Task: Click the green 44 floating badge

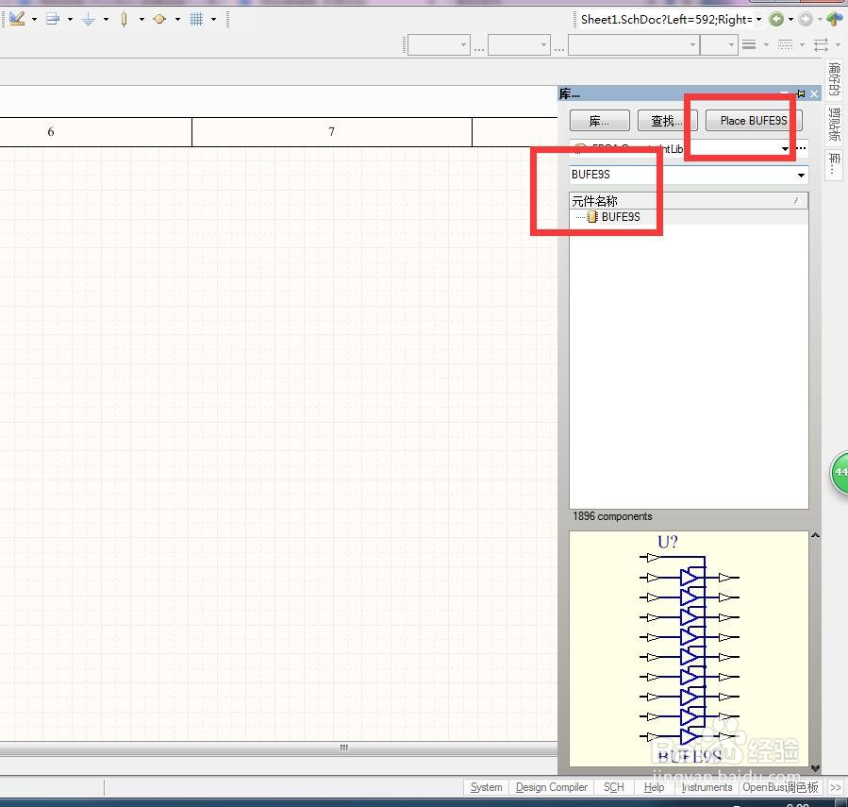Action: pyautogui.click(x=840, y=473)
